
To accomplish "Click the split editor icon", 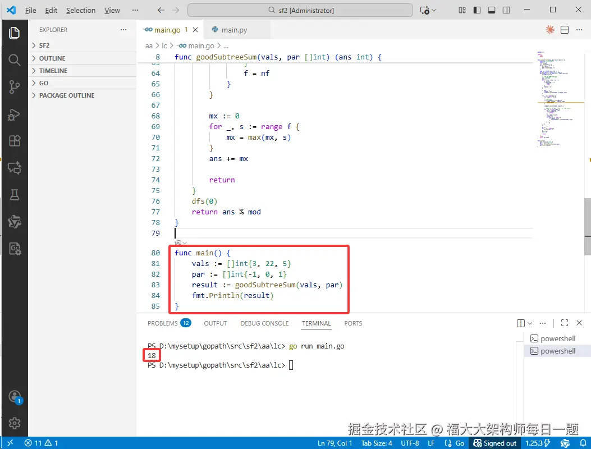I will click(x=565, y=30).
